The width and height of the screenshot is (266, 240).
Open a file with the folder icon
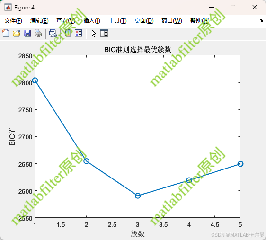point(17,33)
